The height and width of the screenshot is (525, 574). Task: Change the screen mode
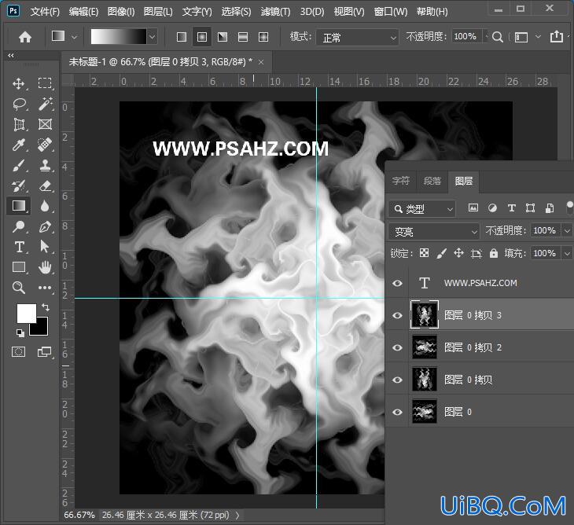(x=45, y=352)
